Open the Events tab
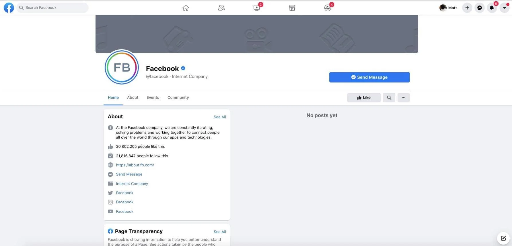Screen dimensions: 512x246 153,97
